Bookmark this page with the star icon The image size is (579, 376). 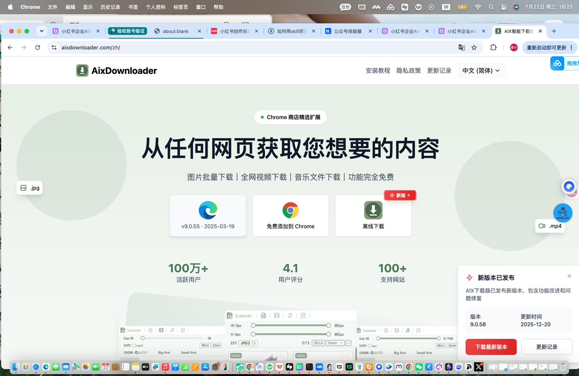474,47
